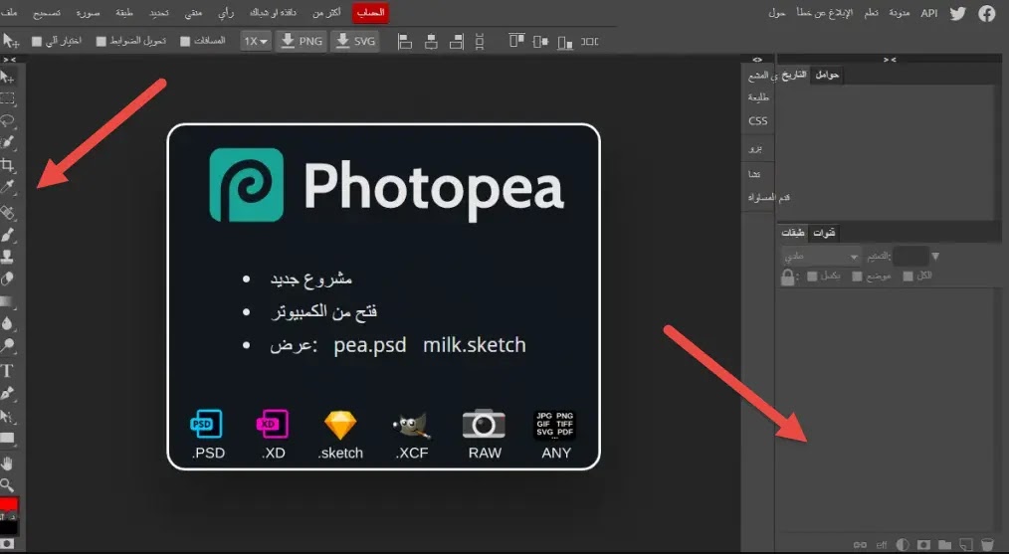1009x554 pixels.
Task: Select the Rectangular Marquee tool
Action: tap(8, 98)
